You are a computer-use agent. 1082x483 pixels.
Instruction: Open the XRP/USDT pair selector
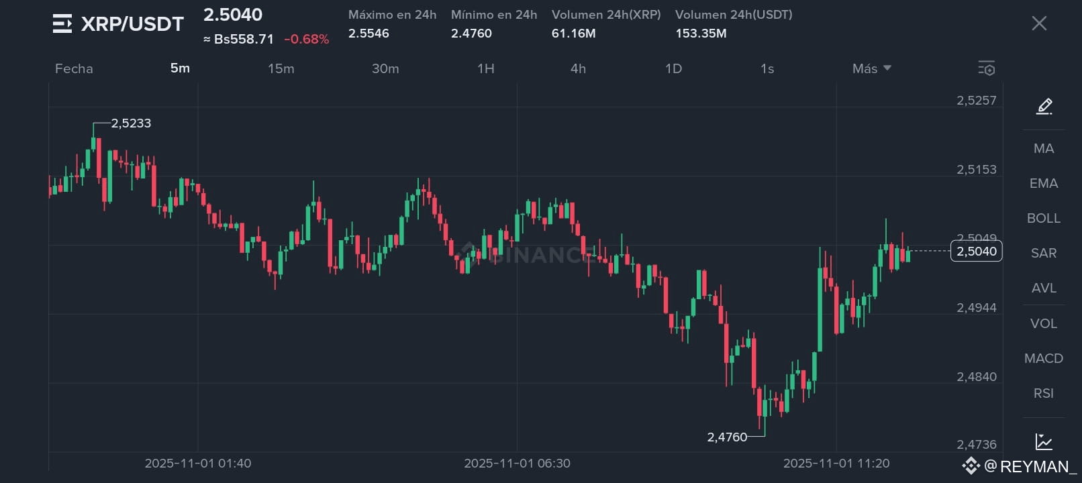coord(132,24)
